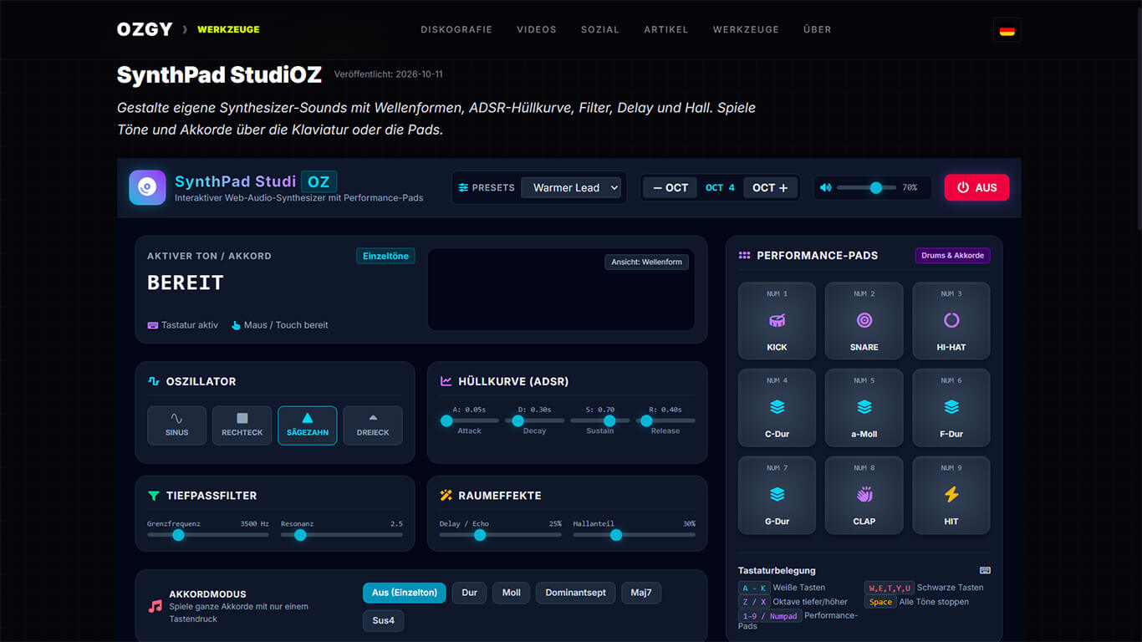
Task: Click the Tiefpassfilter funnel icon
Action: pos(153,496)
